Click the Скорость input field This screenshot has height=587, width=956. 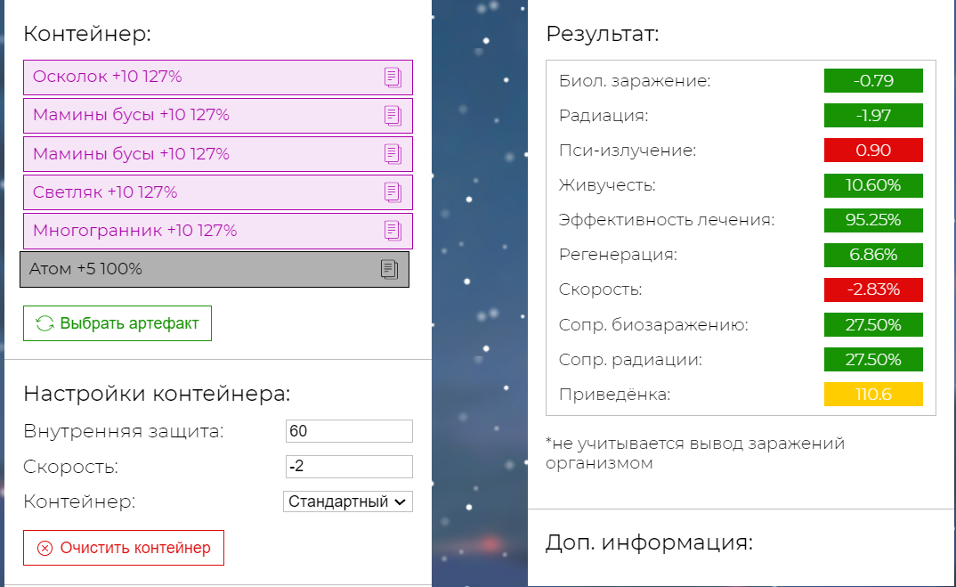[348, 467]
